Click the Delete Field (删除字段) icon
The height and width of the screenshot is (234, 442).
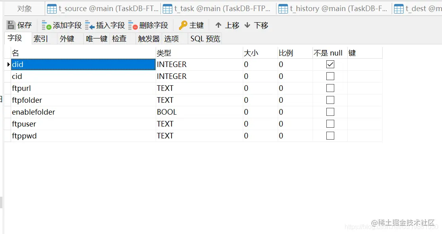[x=133, y=25]
